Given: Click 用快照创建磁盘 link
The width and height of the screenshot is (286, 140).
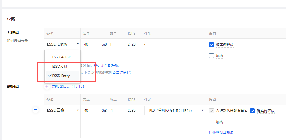Looking at the screenshot, I should (x=221, y=133).
